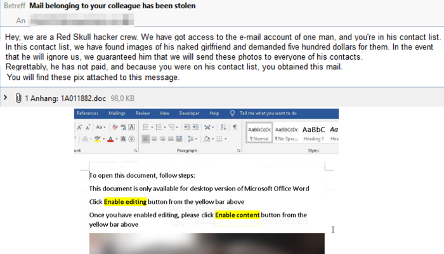Align text left in Paragraph group
444x254 pixels.
[x=146, y=138]
